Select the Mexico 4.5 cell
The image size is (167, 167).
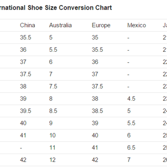pyautogui.click(x=131, y=99)
